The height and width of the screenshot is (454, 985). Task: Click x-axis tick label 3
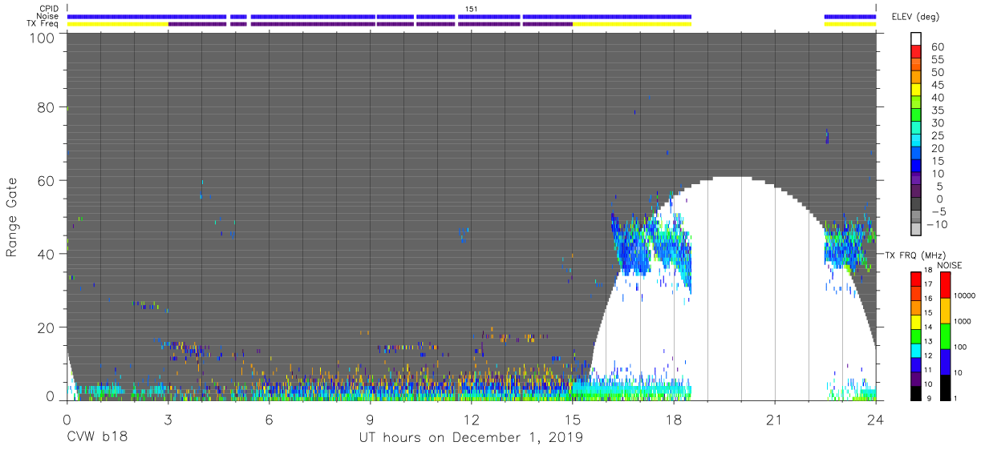(168, 420)
